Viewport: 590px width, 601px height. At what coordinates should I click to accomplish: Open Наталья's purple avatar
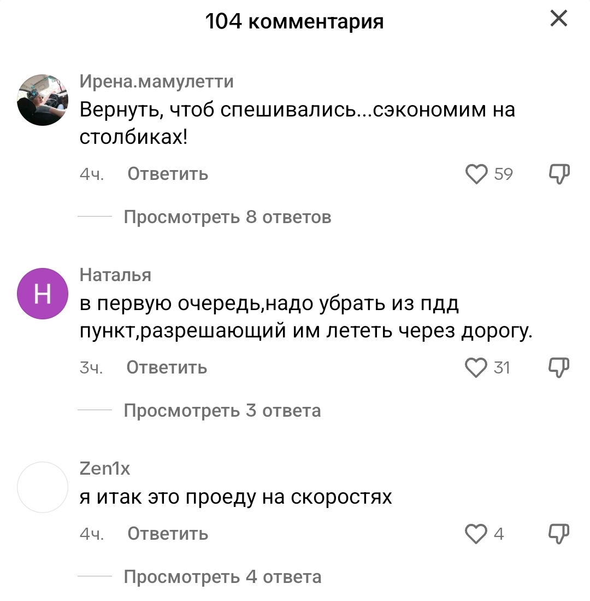pos(43,294)
